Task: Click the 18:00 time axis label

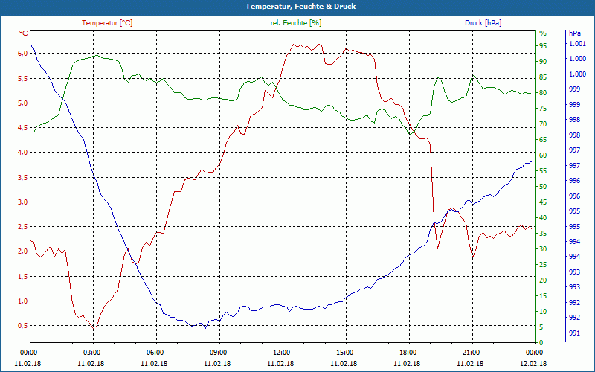Action: point(410,352)
